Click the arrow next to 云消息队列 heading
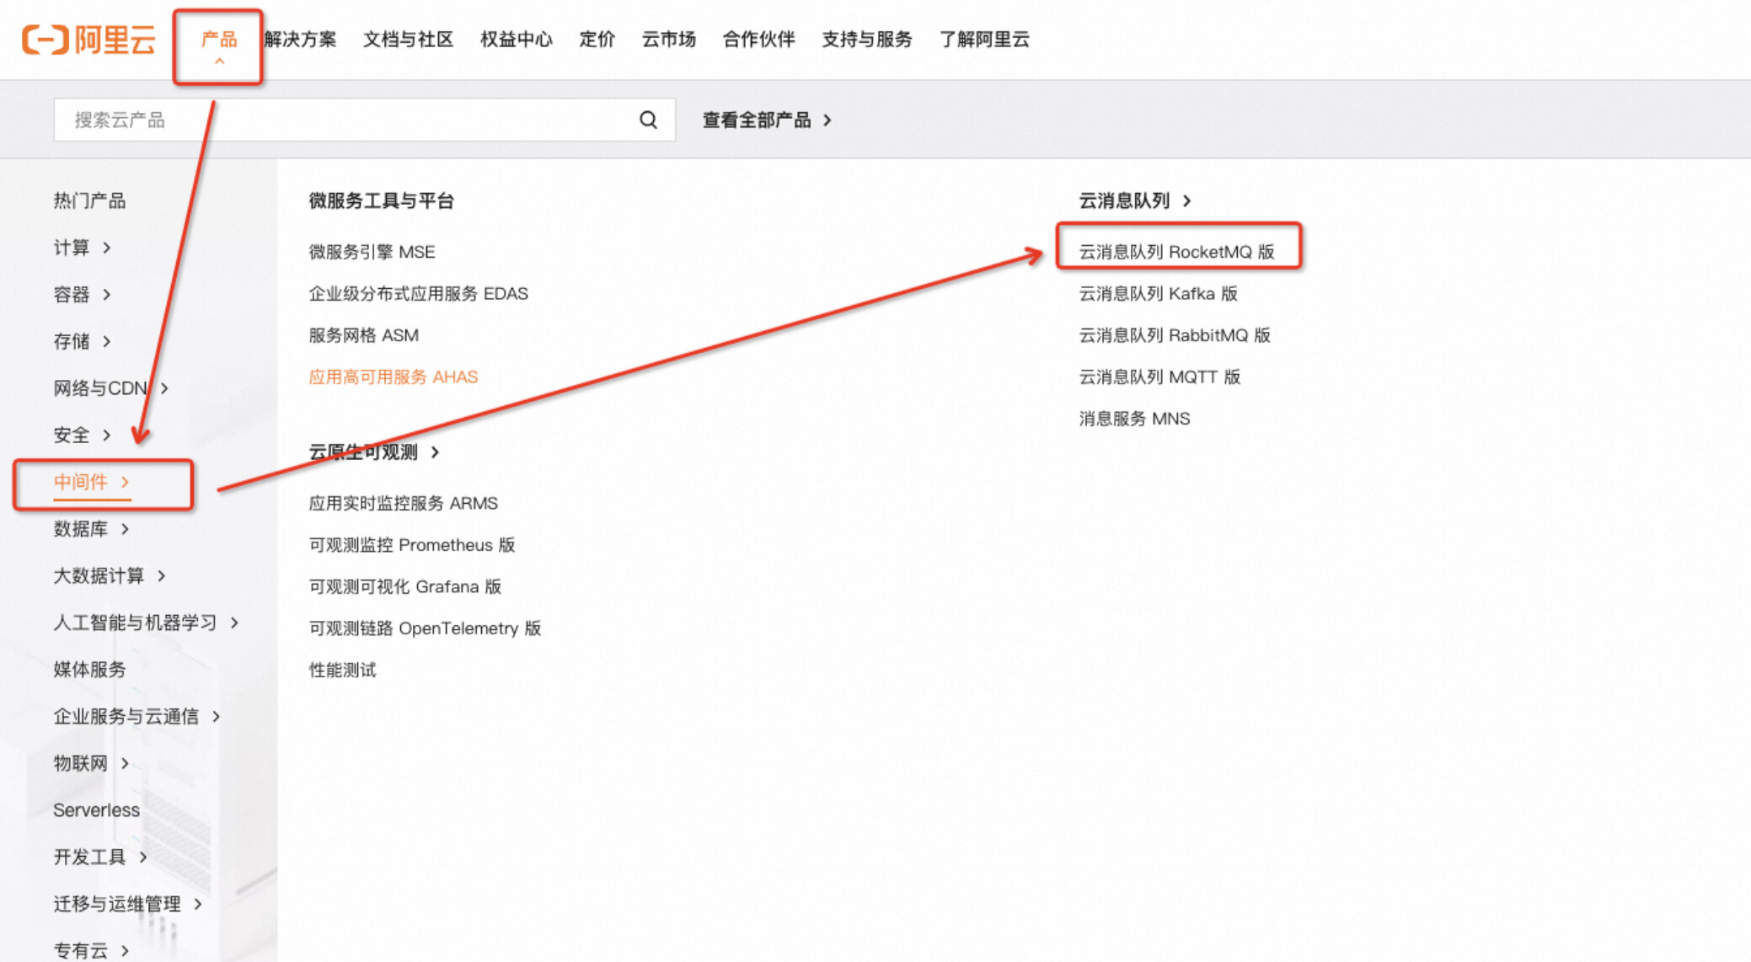 click(1186, 200)
